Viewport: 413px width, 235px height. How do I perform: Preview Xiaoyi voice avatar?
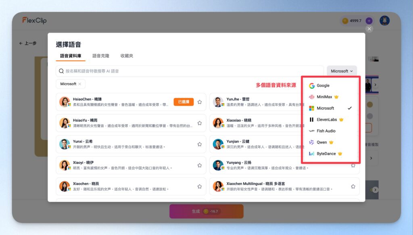coord(65,165)
